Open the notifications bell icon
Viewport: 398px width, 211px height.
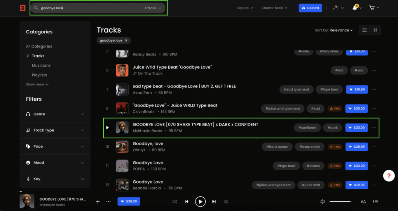pyautogui.click(x=355, y=8)
